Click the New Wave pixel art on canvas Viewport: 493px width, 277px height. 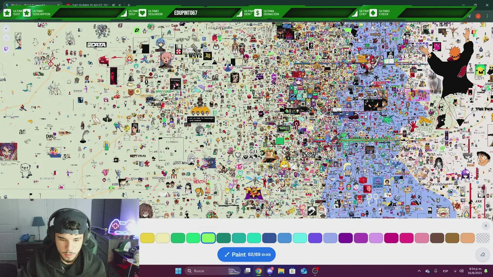click(195, 53)
